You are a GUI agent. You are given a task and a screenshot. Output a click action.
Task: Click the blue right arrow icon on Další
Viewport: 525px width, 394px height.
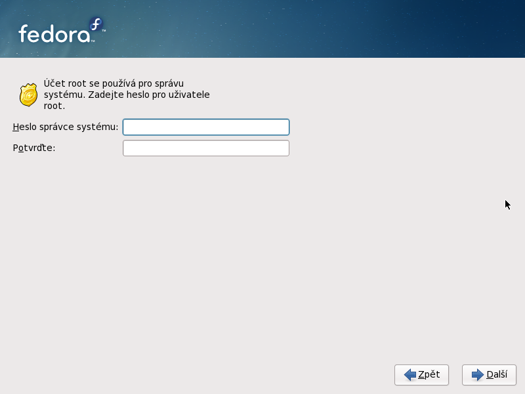478,375
